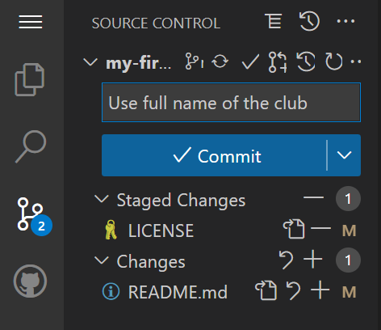Open Source Control more actions ellipsis menu
The image size is (381, 330).
click(x=345, y=21)
